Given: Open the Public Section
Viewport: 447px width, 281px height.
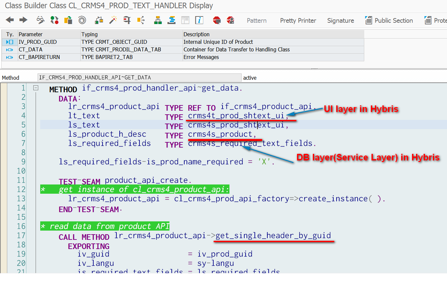Looking at the screenshot, I should (389, 20).
